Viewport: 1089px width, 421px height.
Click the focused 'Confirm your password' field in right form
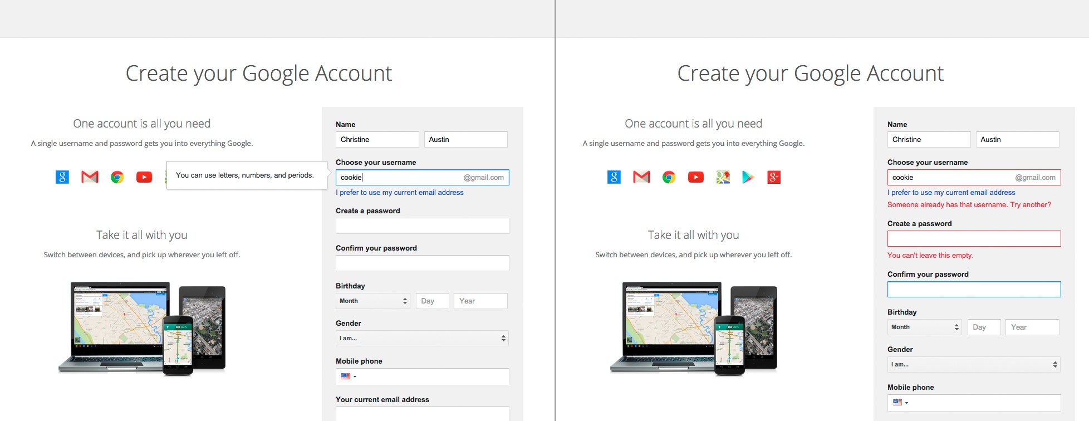[x=974, y=289]
